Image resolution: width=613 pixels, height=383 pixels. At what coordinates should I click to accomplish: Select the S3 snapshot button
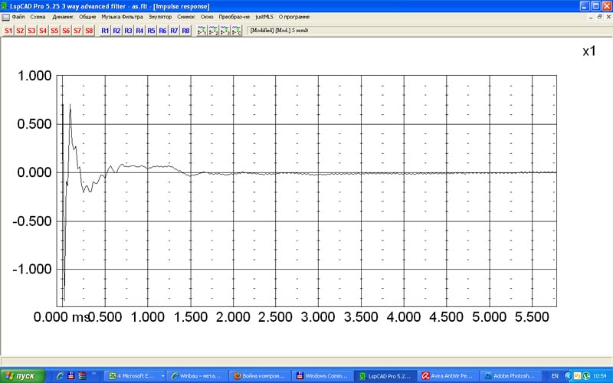click(31, 31)
